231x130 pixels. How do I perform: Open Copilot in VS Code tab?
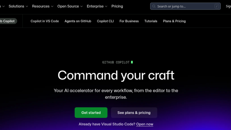pos(45,21)
